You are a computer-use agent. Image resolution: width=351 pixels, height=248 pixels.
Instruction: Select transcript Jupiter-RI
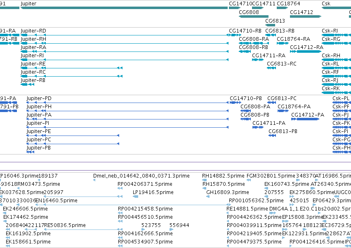(x=125, y=60)
